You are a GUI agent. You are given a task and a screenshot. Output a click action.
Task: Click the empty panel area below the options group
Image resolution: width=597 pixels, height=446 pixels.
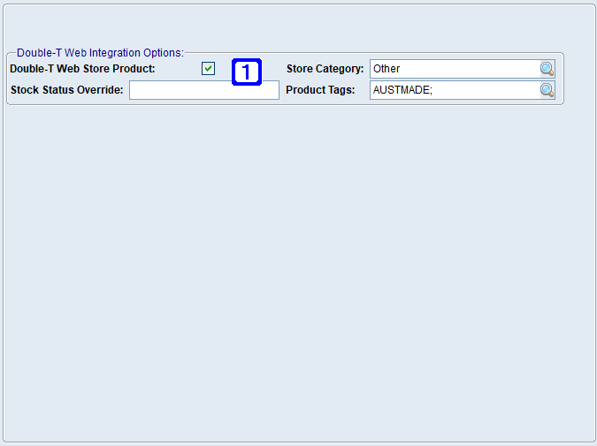click(x=298, y=265)
